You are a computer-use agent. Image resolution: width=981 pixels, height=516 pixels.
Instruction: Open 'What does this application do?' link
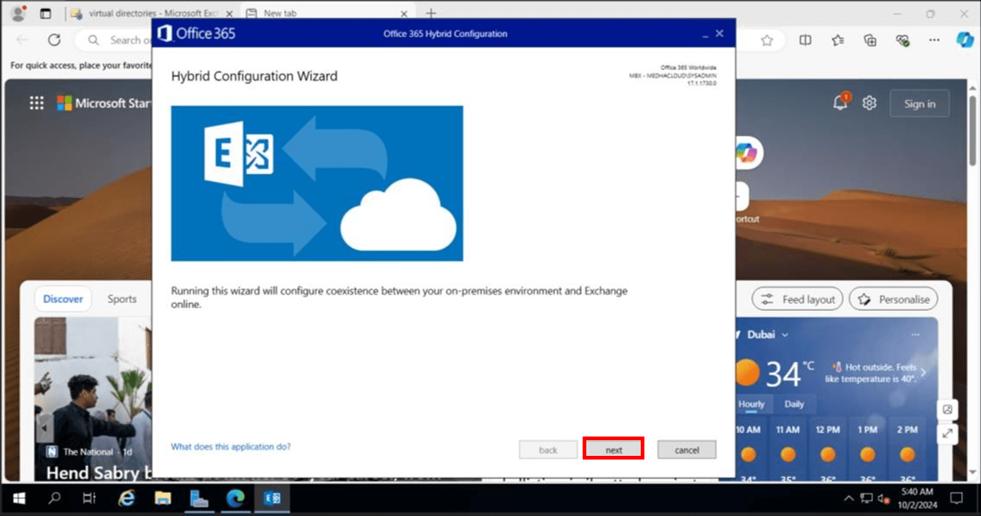coord(230,446)
